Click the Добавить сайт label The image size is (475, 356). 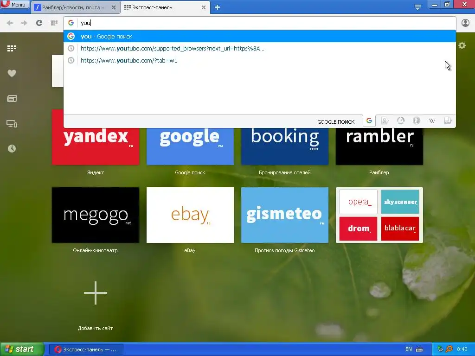coord(95,328)
